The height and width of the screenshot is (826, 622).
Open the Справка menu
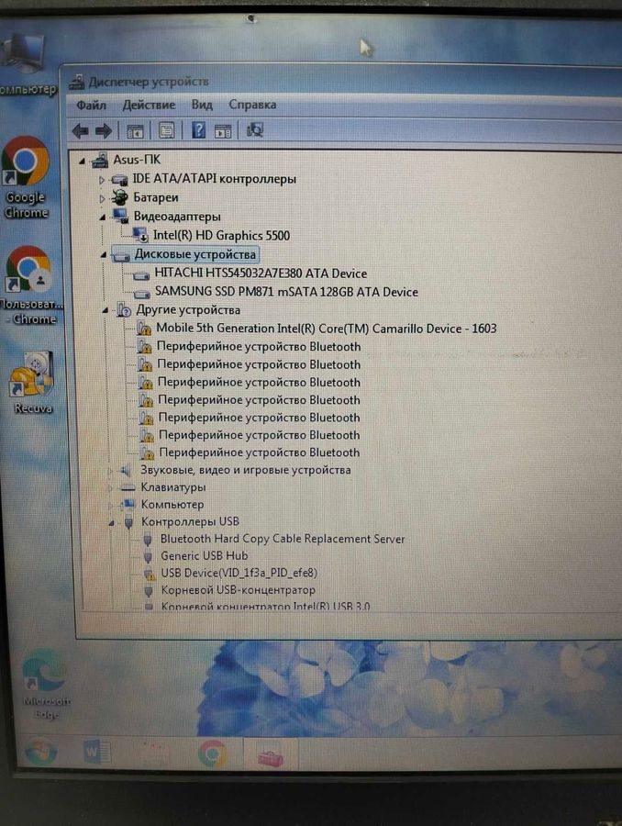click(x=252, y=105)
